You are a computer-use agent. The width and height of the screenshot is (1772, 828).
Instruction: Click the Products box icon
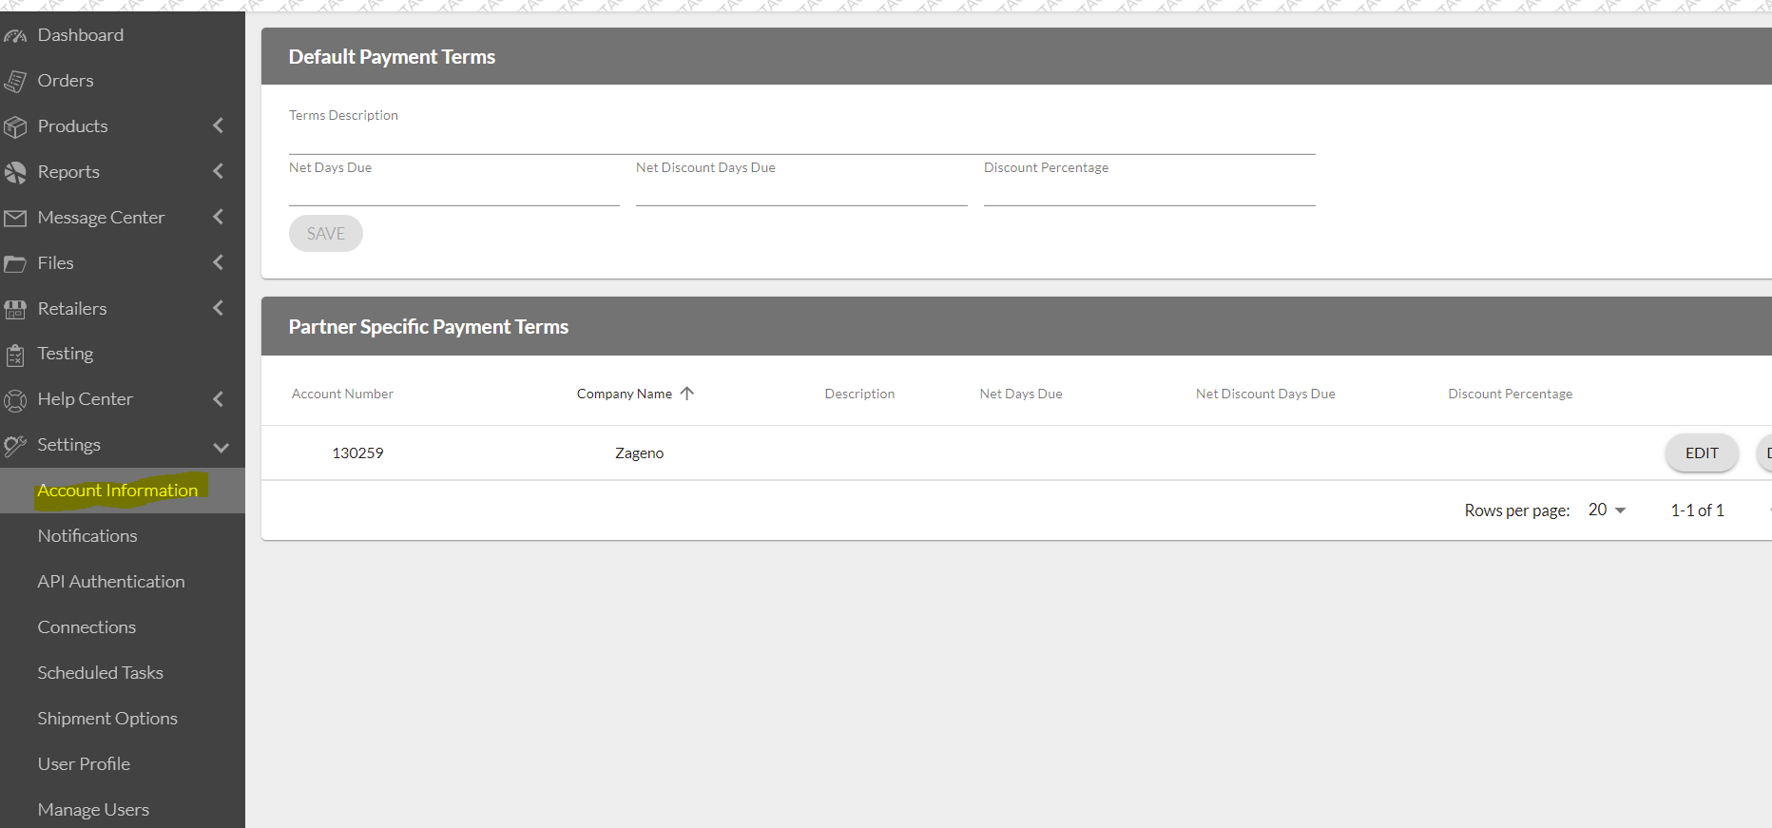[x=15, y=126]
